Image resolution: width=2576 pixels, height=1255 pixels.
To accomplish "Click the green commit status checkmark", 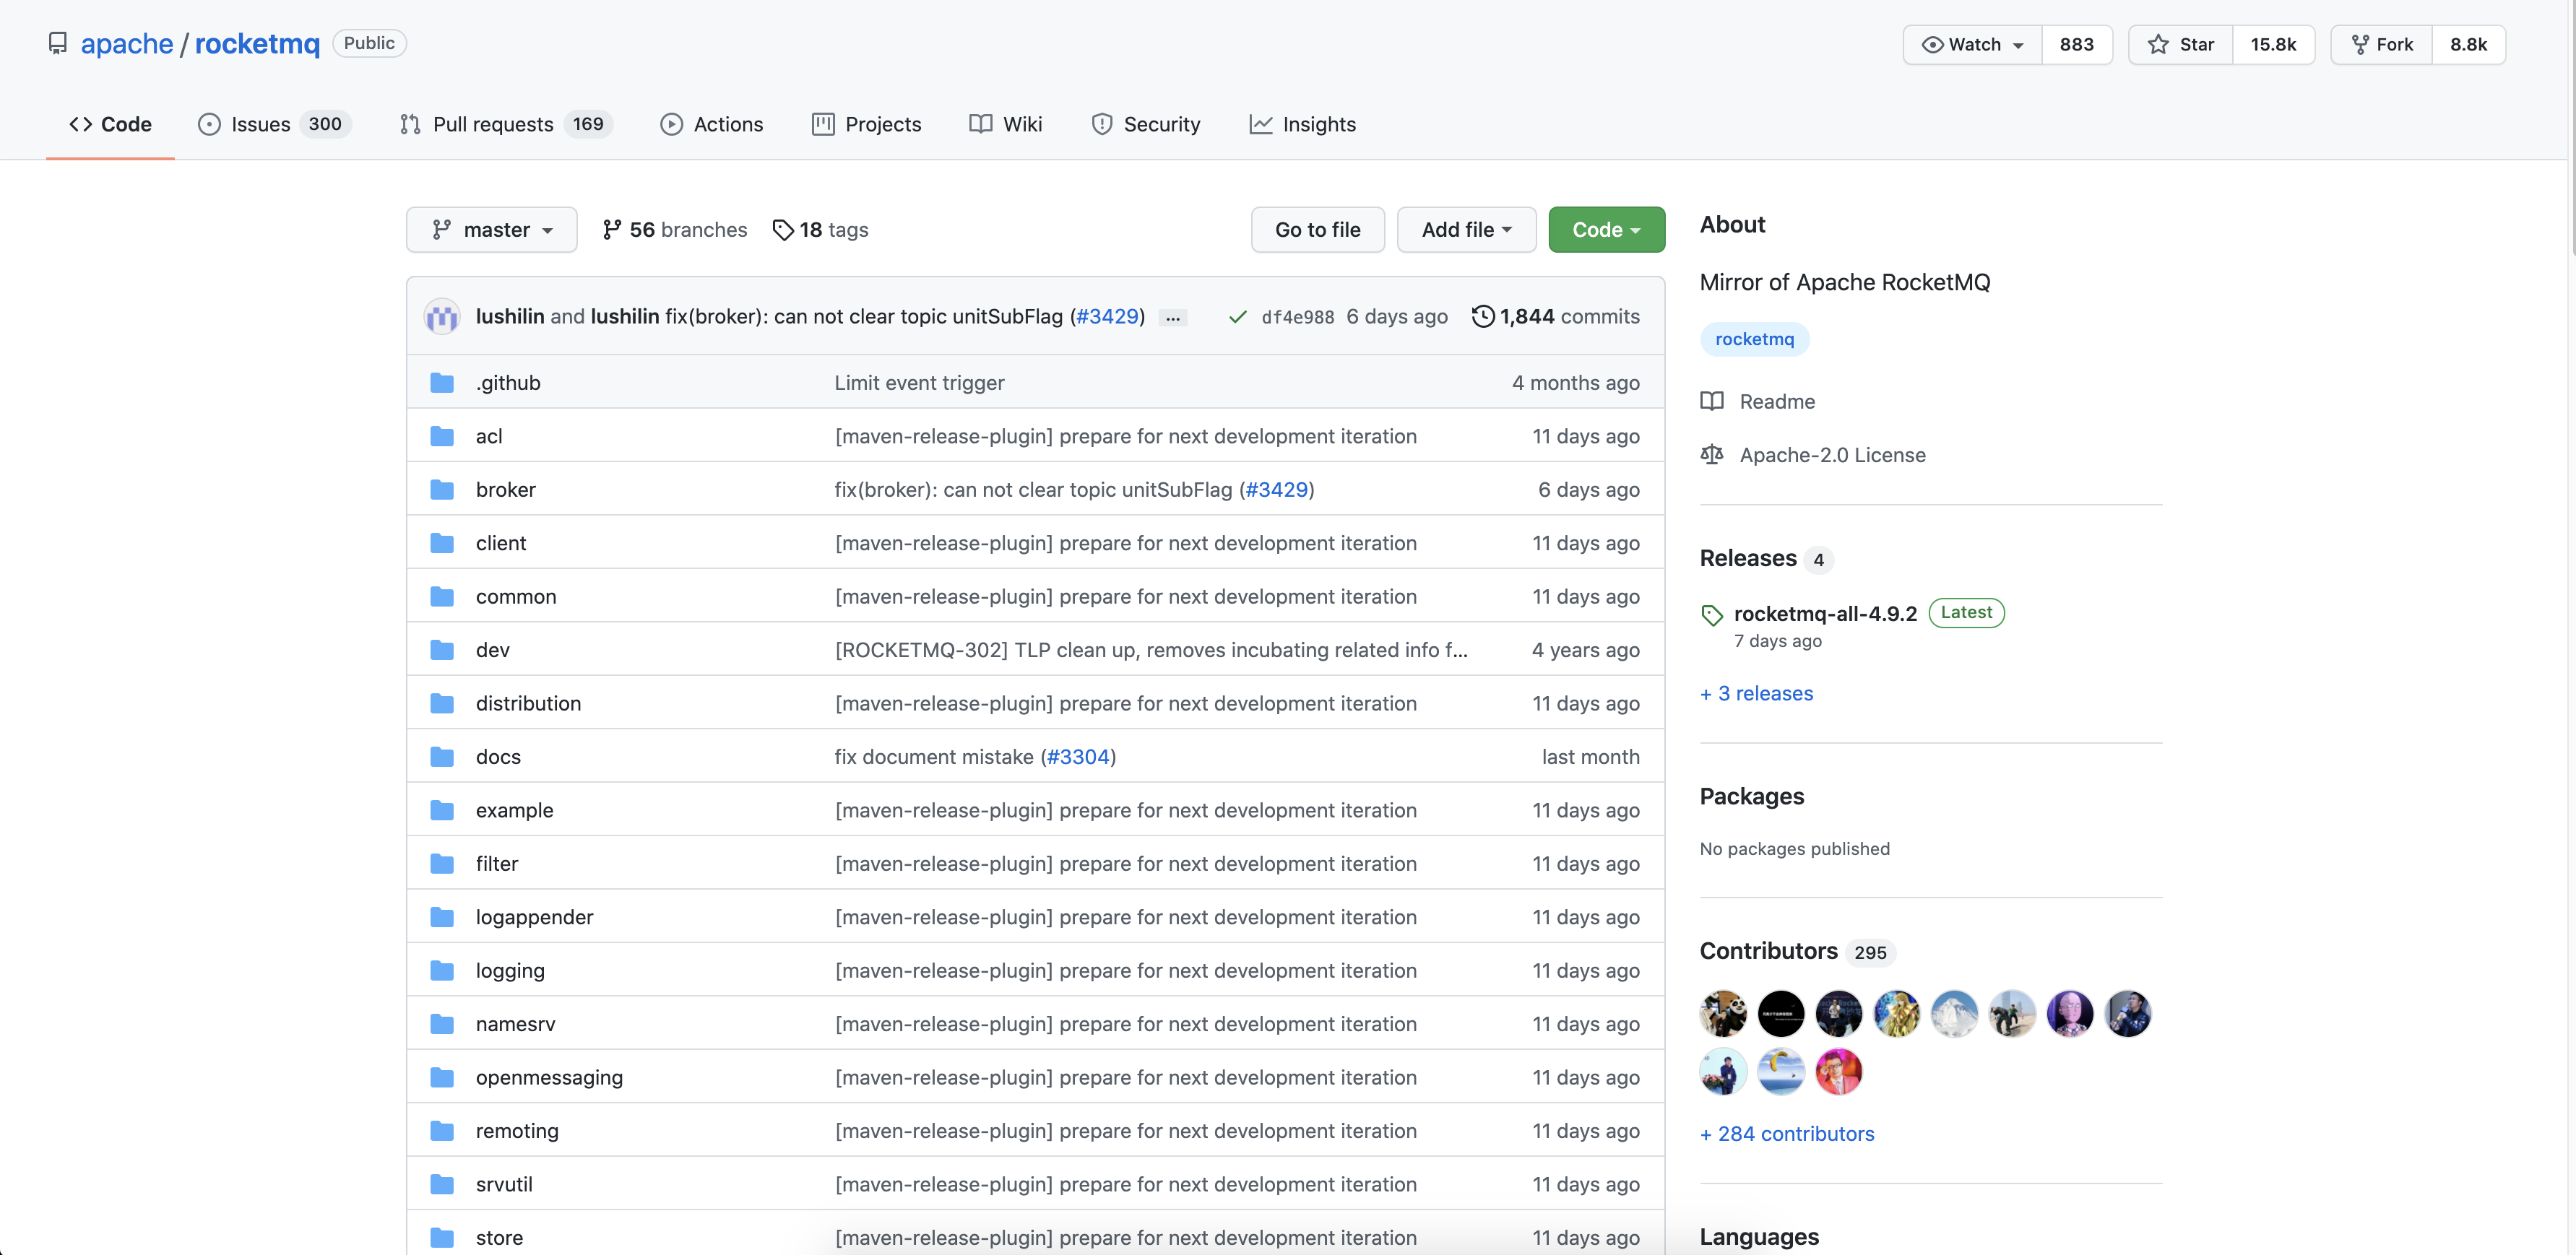I will (1237, 317).
